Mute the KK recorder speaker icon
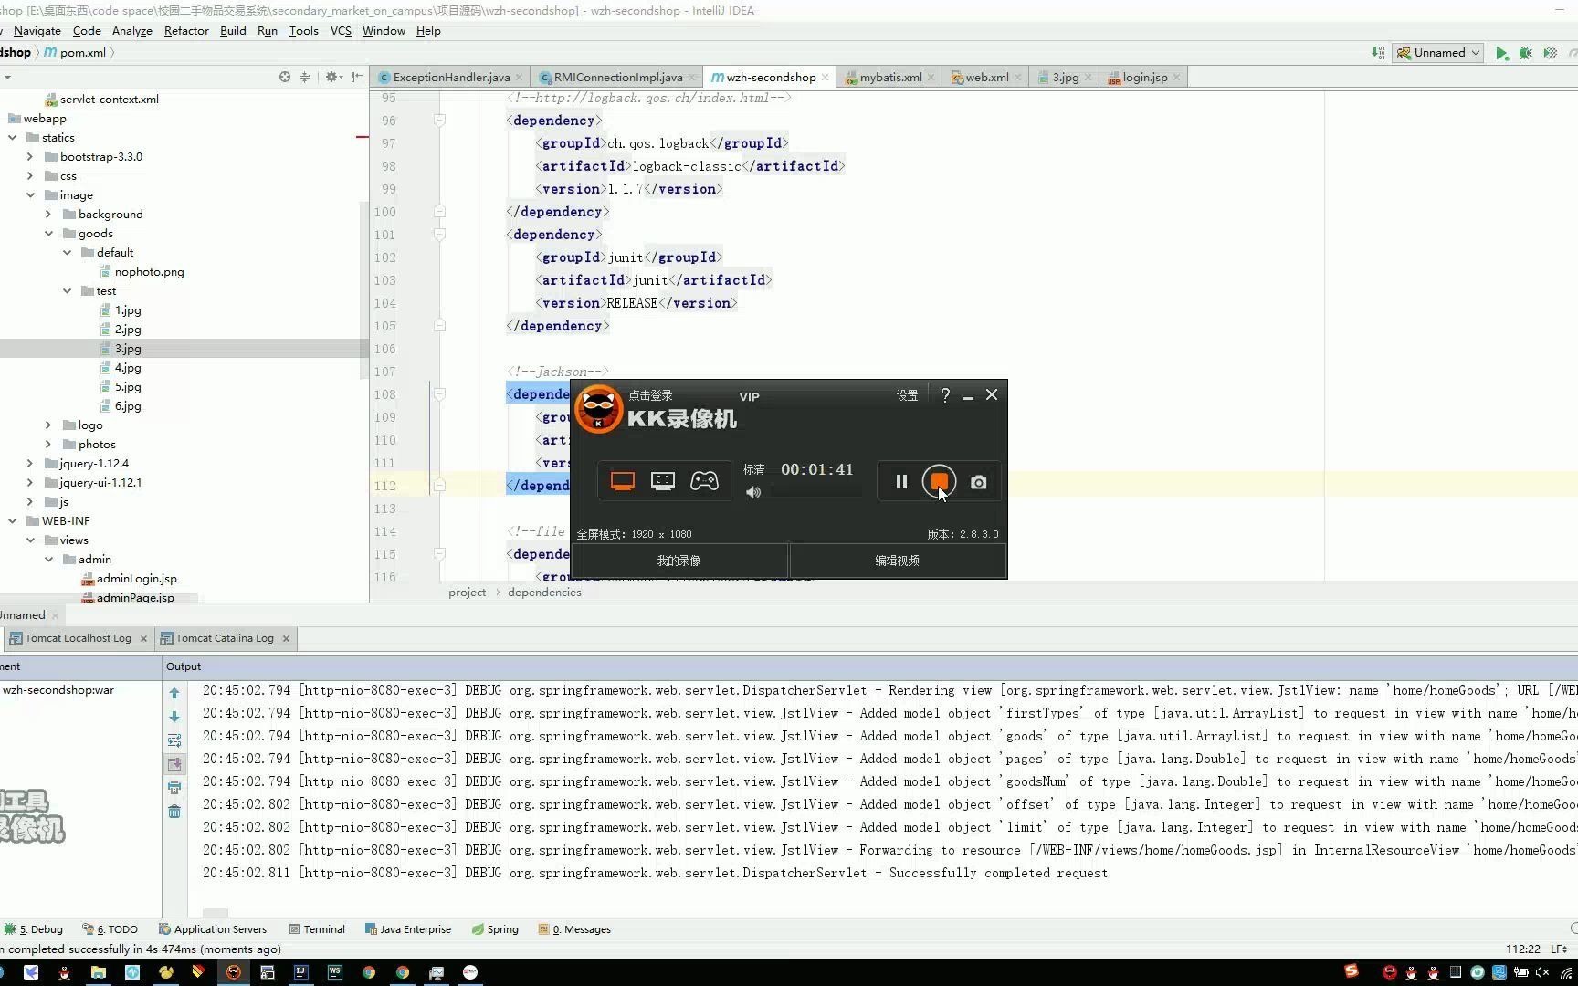This screenshot has width=1578, height=986. pos(753,493)
